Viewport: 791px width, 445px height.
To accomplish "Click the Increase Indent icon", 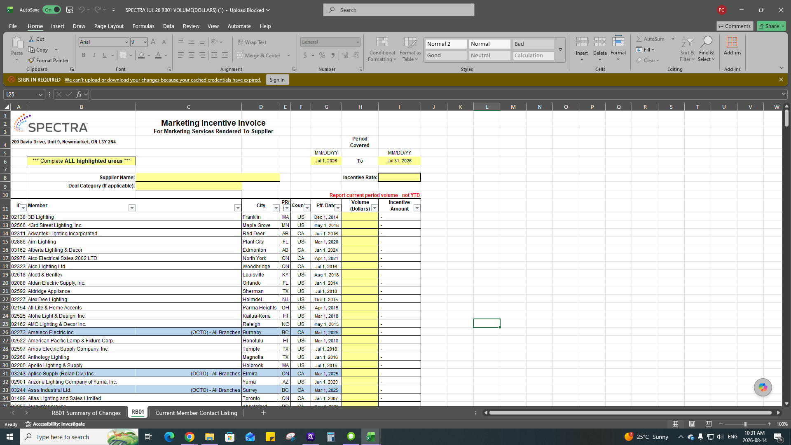I will (x=225, y=55).
